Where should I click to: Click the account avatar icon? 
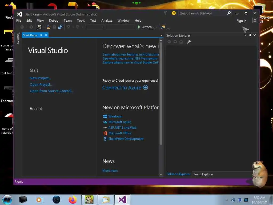[x=255, y=21]
